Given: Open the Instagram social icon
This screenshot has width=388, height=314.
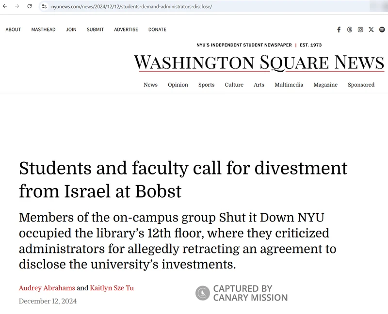Looking at the screenshot, I should tap(360, 30).
